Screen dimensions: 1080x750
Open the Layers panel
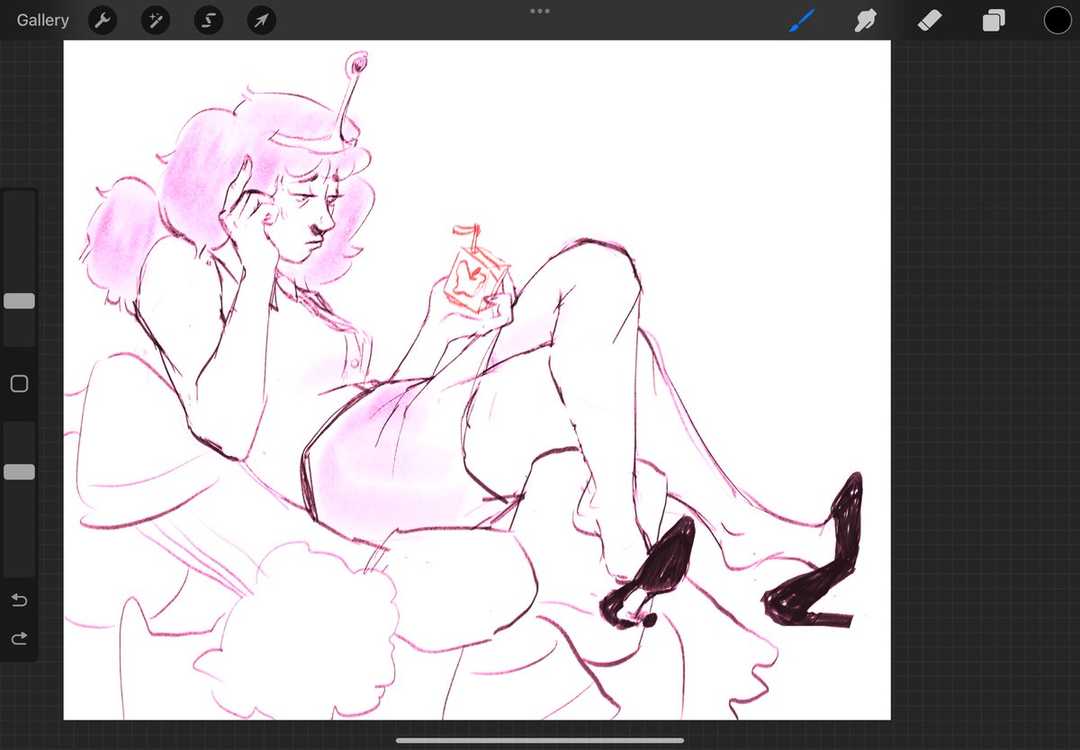[x=994, y=20]
